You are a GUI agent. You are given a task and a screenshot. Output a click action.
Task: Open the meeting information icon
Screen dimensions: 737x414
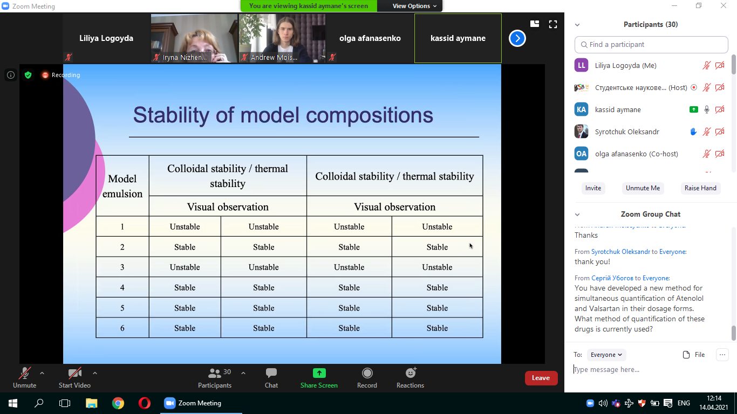click(11, 75)
